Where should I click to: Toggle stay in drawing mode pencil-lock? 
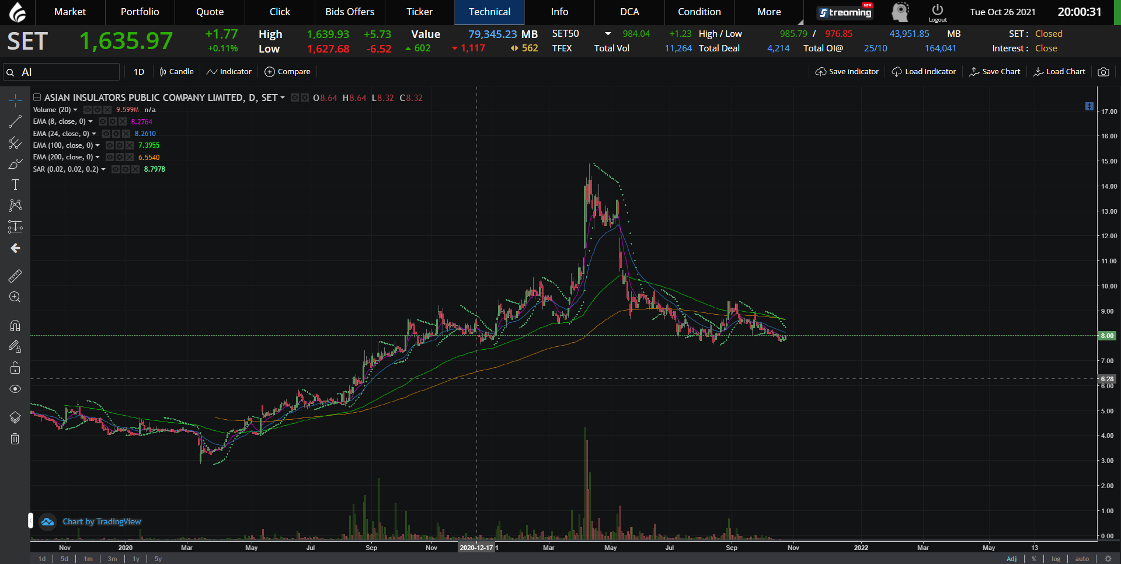coord(15,347)
